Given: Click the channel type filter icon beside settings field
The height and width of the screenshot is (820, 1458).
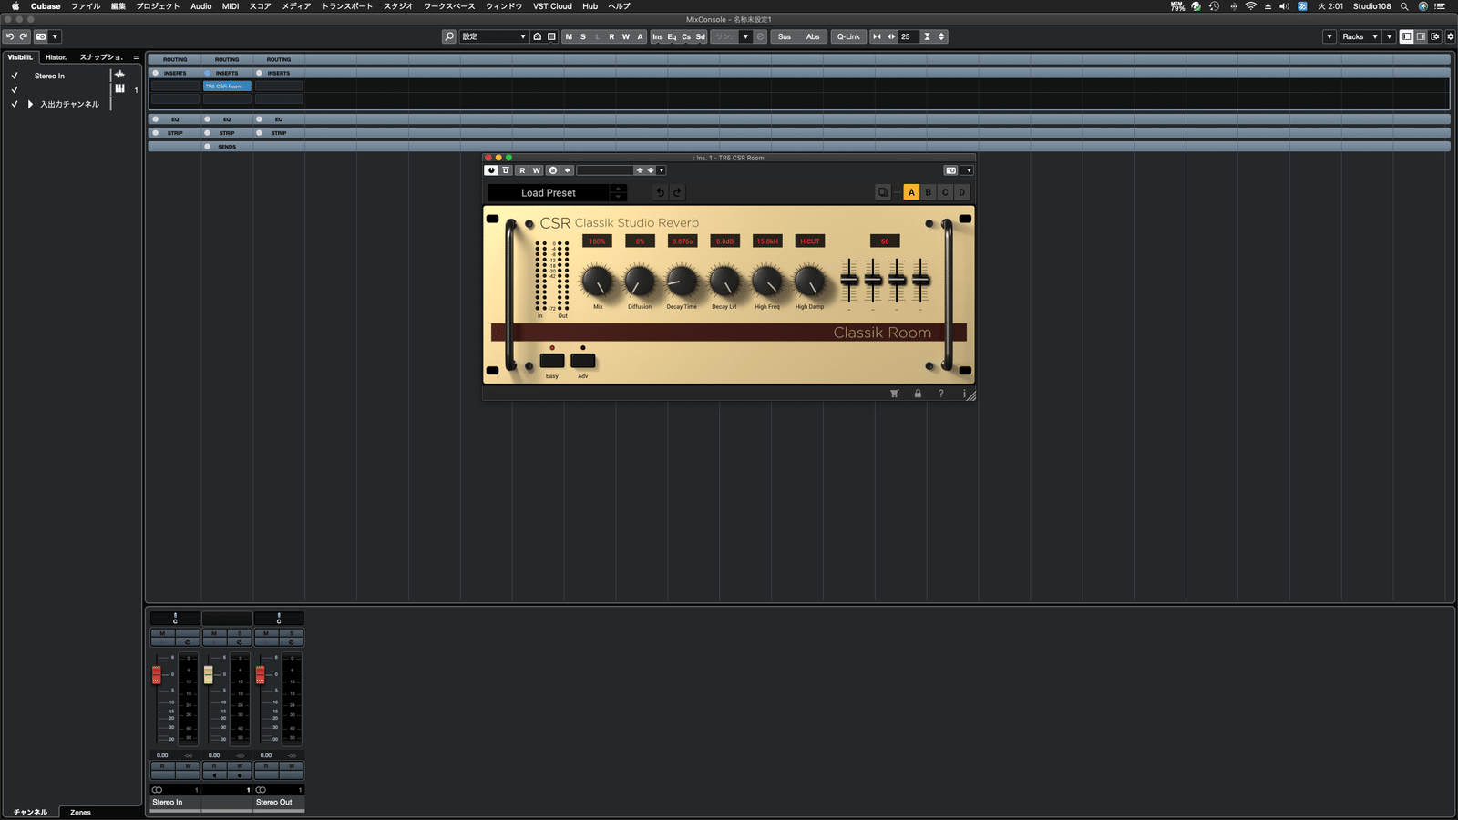Looking at the screenshot, I should tap(538, 36).
